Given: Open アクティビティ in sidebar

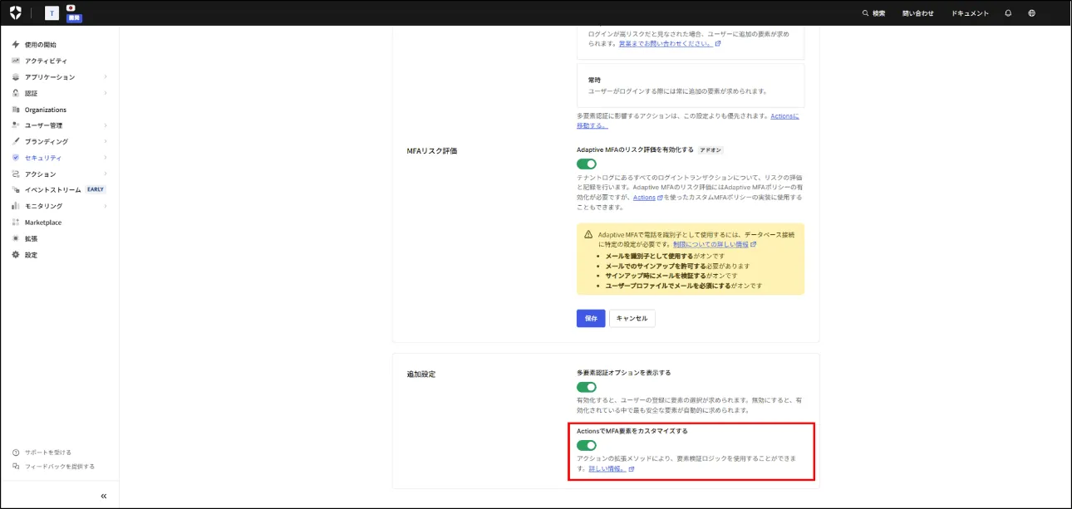Looking at the screenshot, I should [x=46, y=61].
